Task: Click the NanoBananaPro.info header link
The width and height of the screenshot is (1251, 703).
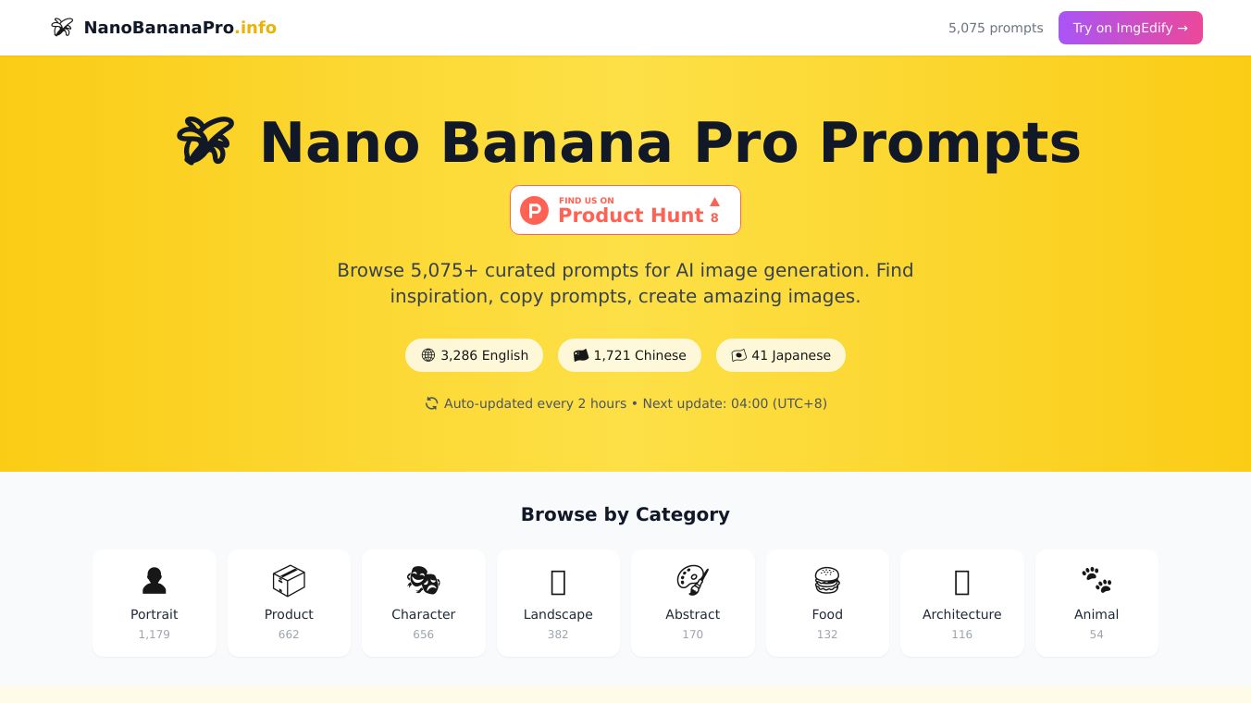Action: tap(163, 28)
